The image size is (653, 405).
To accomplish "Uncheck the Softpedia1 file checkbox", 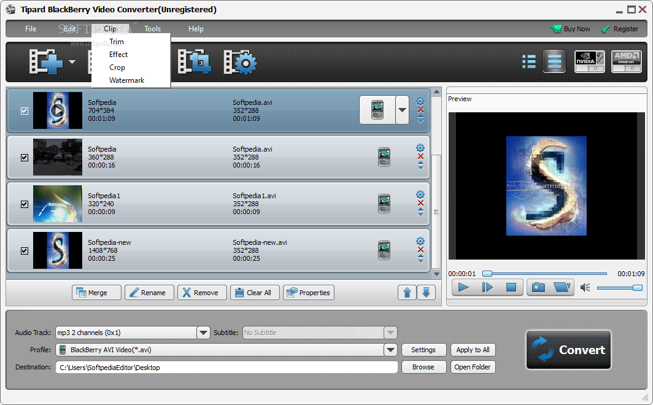I will tap(25, 204).
